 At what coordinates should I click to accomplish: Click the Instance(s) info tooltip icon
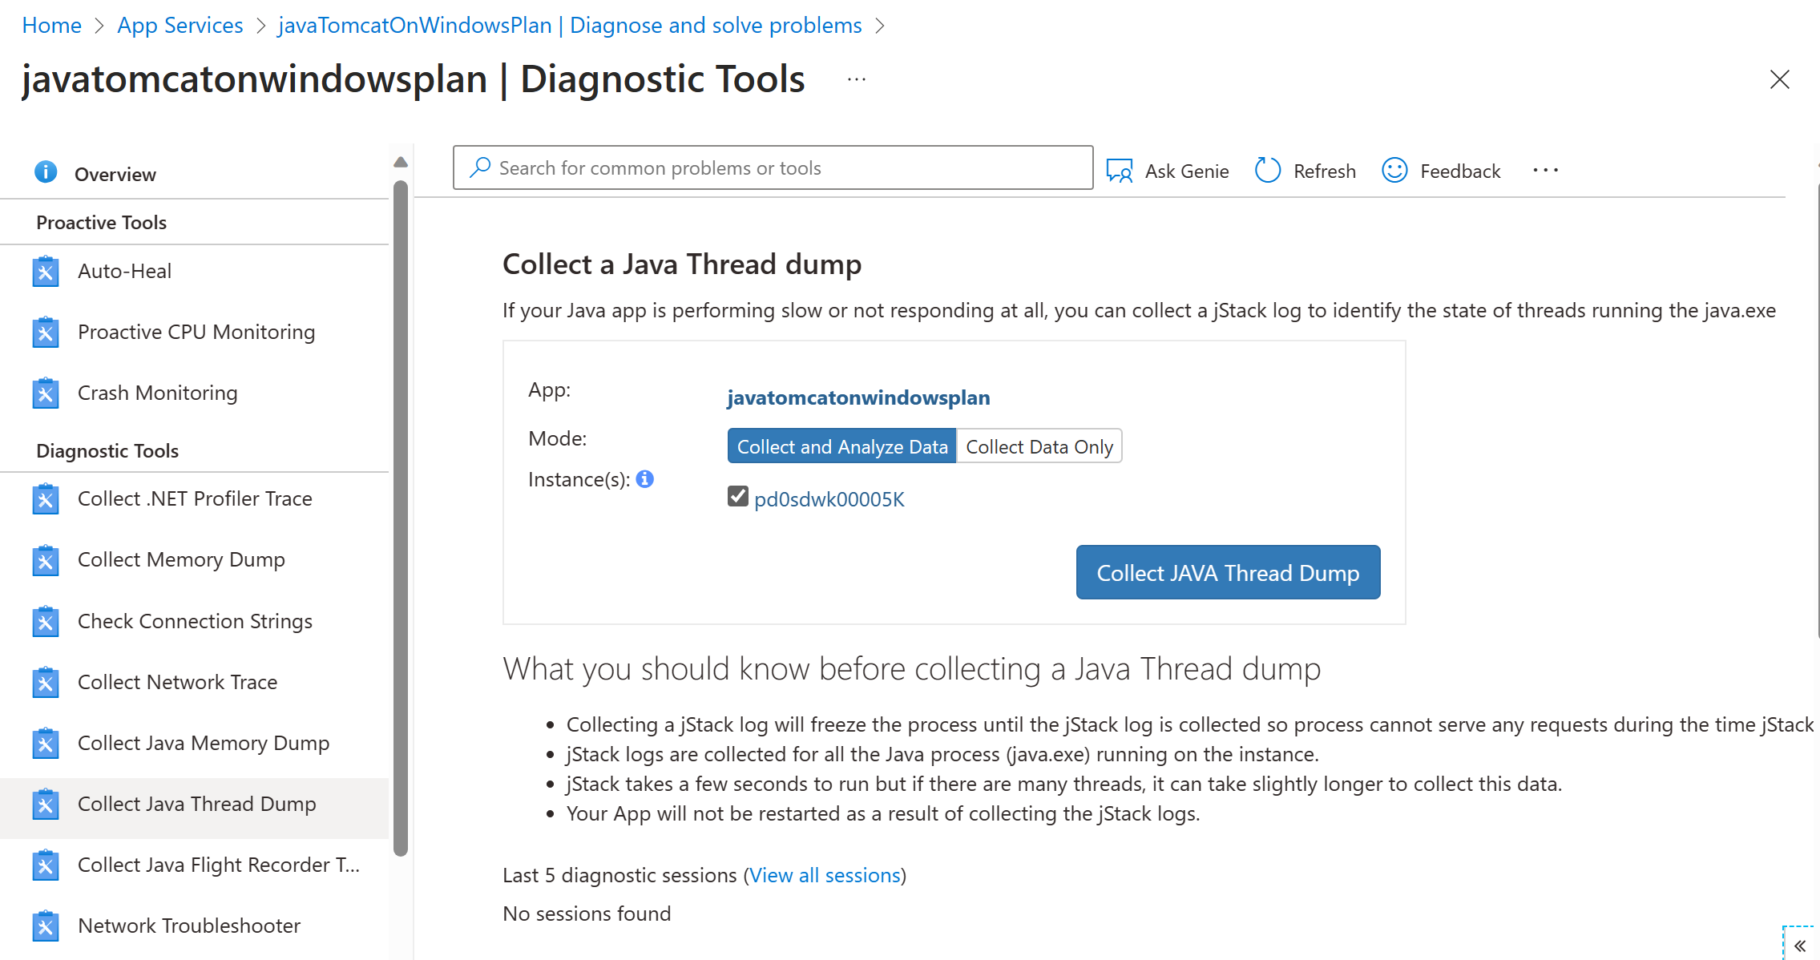click(645, 479)
